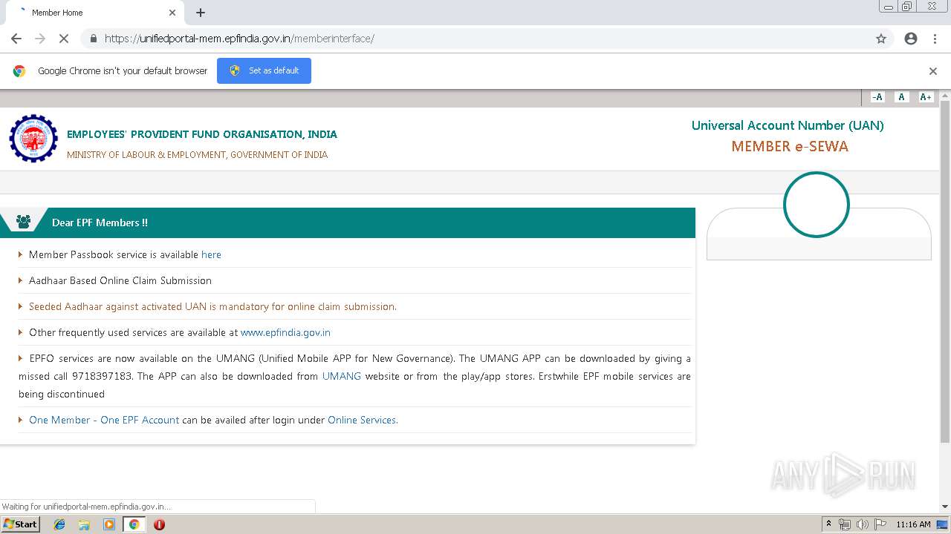Stop loading the page
This screenshot has height=534, width=951.
coord(64,39)
